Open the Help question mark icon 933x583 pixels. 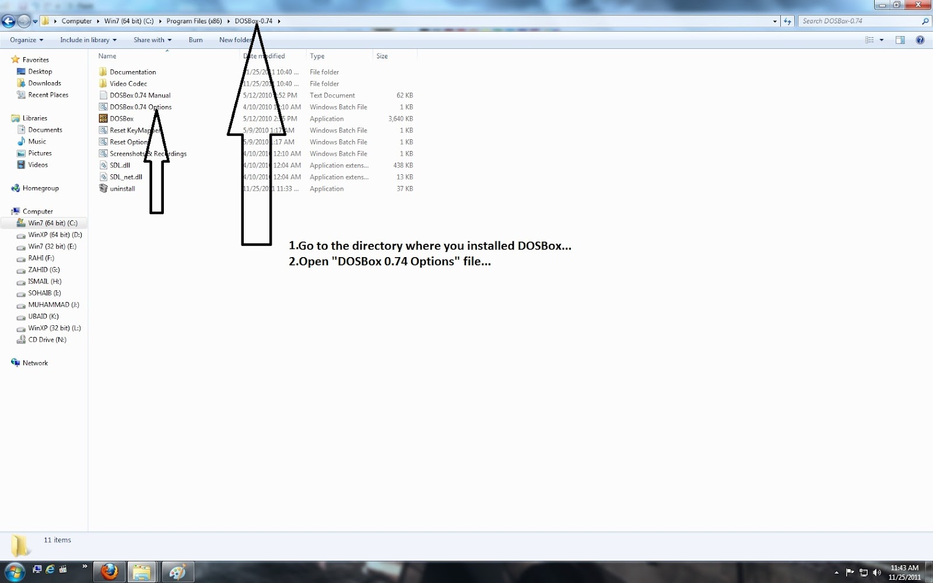point(920,40)
